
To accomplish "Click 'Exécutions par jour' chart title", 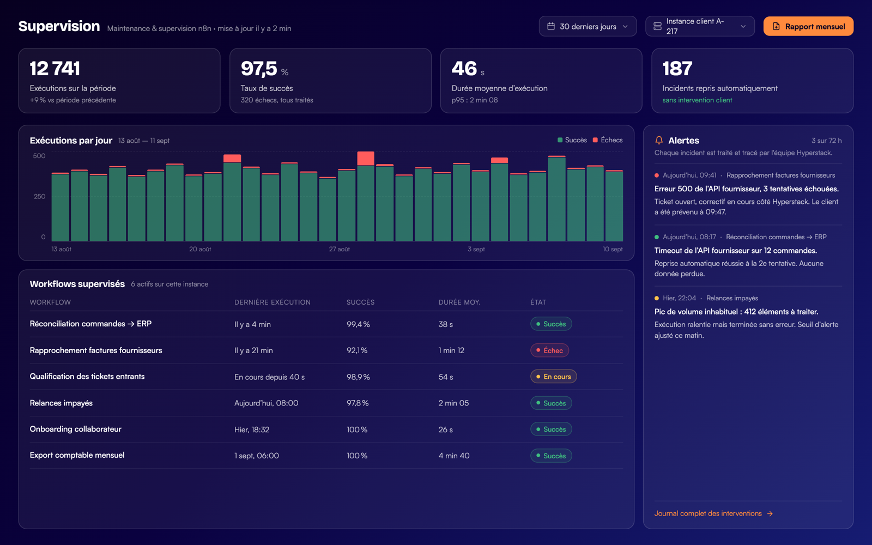I will (71, 141).
